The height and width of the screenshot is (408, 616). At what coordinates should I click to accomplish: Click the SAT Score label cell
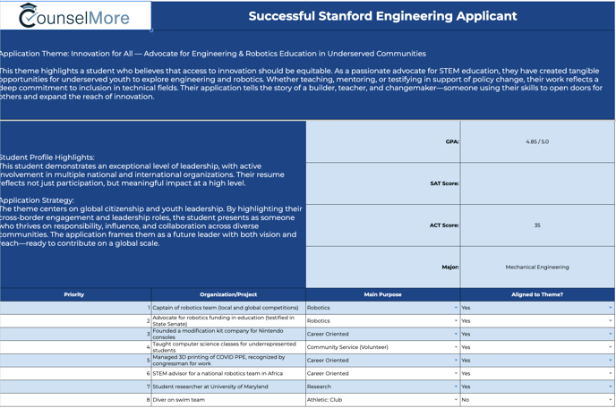click(x=383, y=183)
